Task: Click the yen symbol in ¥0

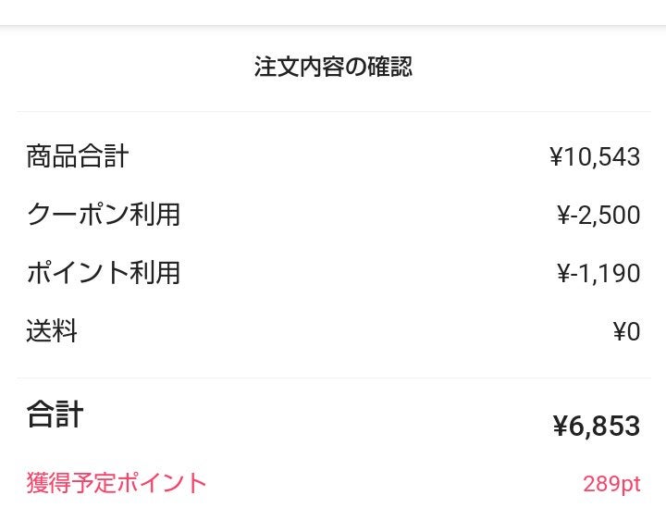Action: (619, 332)
